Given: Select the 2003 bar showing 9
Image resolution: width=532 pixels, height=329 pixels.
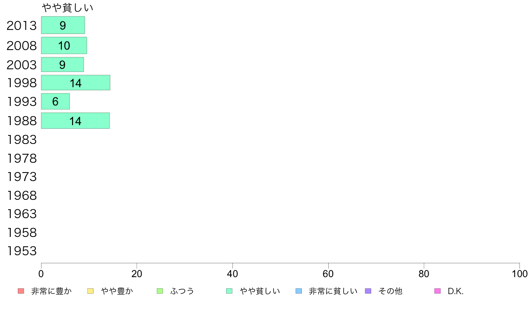Looking at the screenshot, I should point(62,65).
